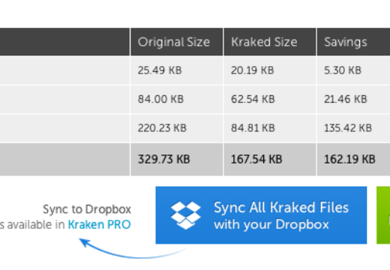The height and width of the screenshot is (270, 390).
Task: Click Sync All Kraked Files with your Dropbox
Action: click(x=261, y=215)
